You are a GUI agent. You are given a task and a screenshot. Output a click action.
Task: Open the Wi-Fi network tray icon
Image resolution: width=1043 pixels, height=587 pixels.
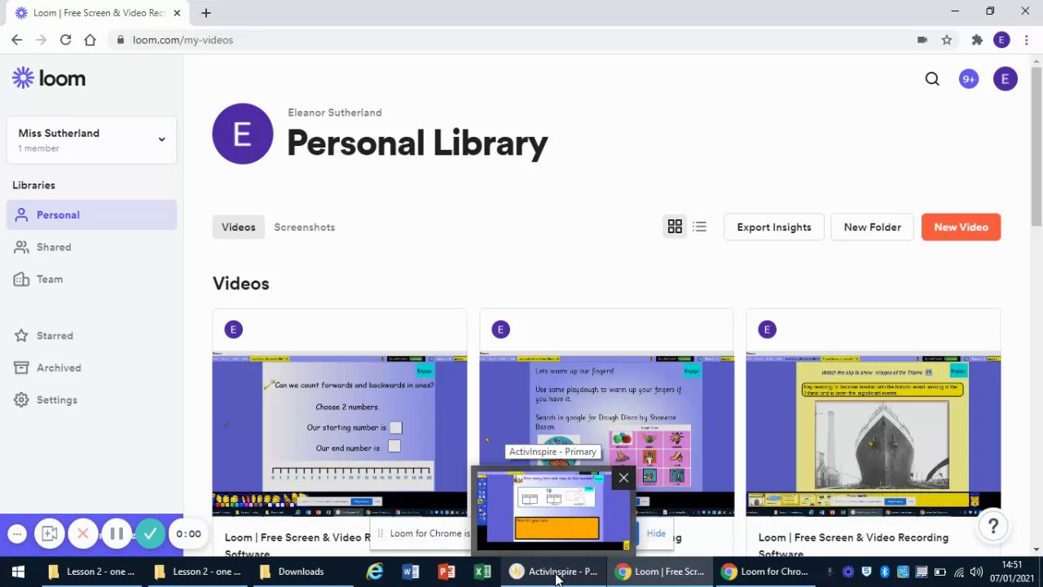pyautogui.click(x=958, y=572)
